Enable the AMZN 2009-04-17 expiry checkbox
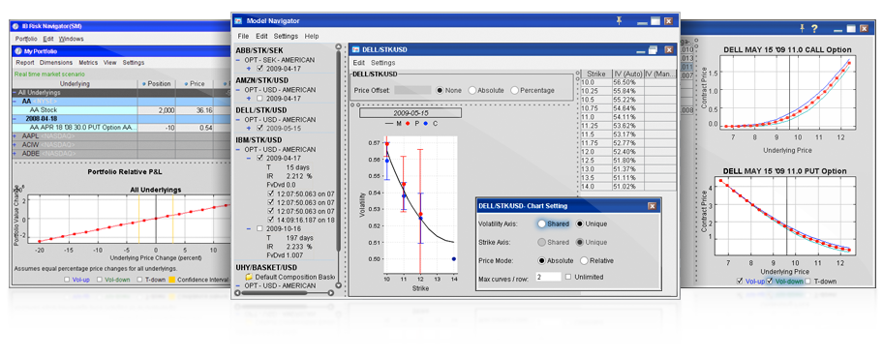883x357 pixels. 259,98
